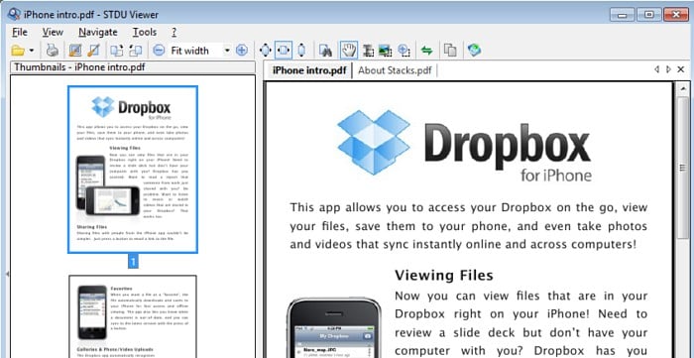Click the document vertical scrollbar thumb
This screenshot has width=694, height=358.
coord(683,168)
